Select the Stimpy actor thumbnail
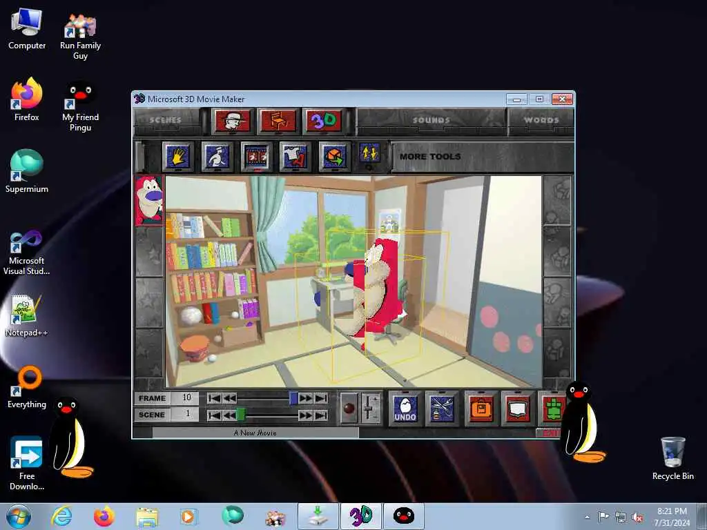Screen dimensions: 707x530 149,201
